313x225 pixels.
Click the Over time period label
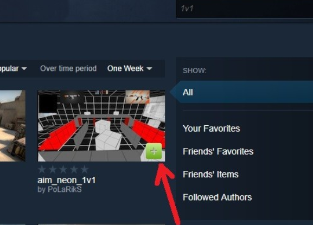(68, 69)
